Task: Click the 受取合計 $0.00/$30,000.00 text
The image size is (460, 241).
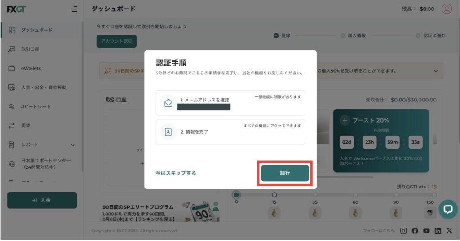Action: pyautogui.click(x=401, y=100)
